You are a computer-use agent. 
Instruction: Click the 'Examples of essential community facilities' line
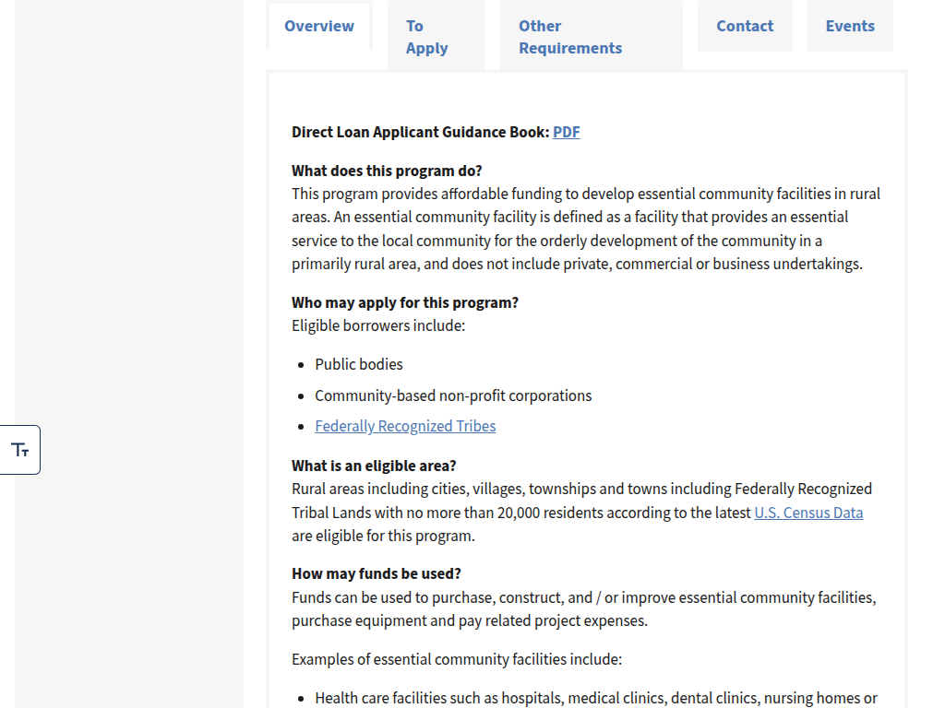(x=457, y=660)
